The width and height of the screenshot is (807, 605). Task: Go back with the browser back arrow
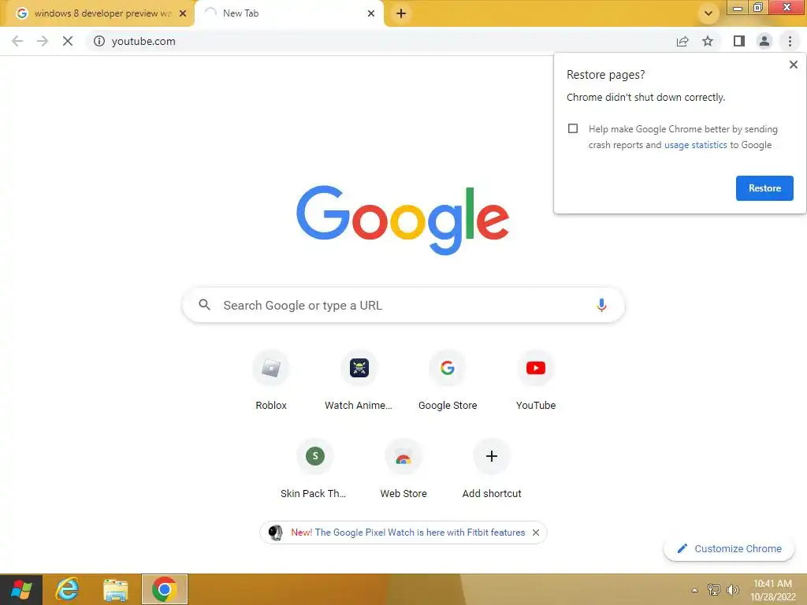click(x=17, y=41)
